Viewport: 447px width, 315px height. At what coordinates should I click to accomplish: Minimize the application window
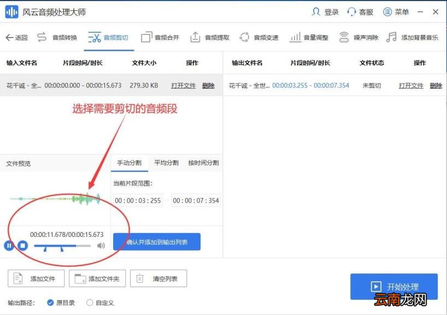click(x=420, y=12)
